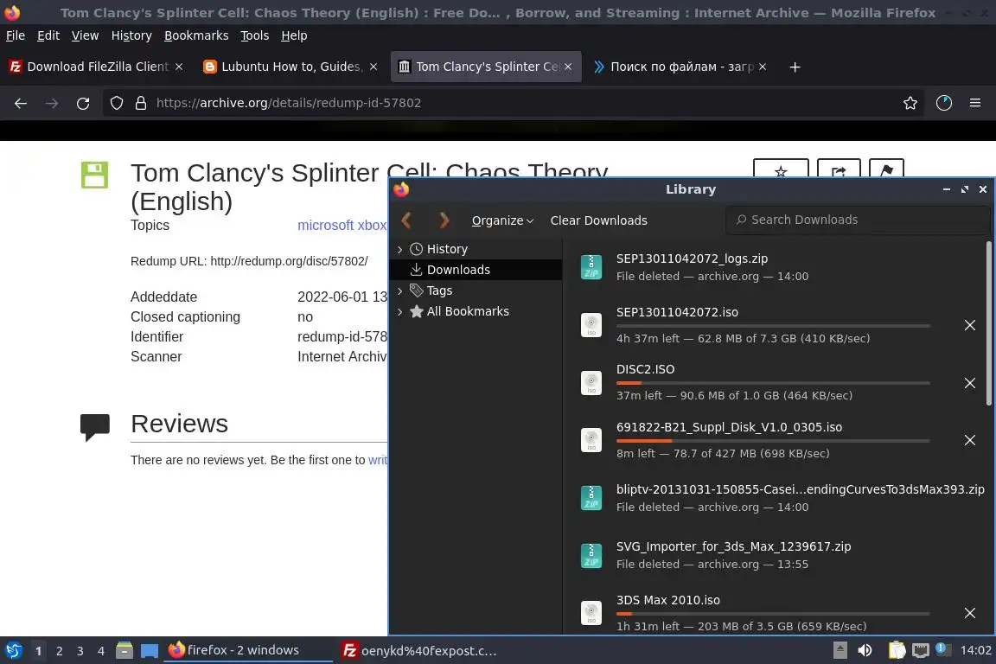Close the Download FileZilla Client tab
Viewport: 996px width, 664px height.
coord(179,67)
